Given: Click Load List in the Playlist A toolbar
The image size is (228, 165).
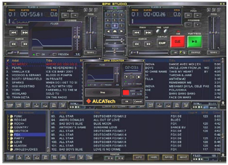Looking at the screenshot, I should 19,105.
